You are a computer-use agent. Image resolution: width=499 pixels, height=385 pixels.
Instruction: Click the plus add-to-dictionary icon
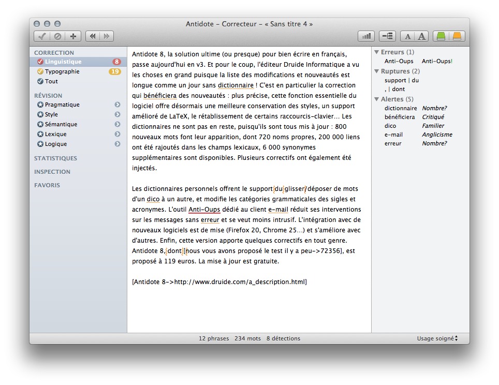click(x=73, y=36)
